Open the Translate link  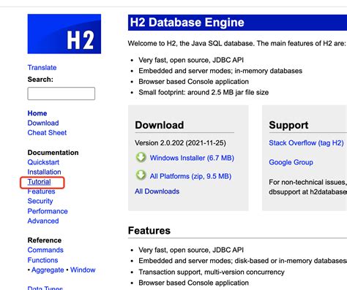click(x=42, y=67)
